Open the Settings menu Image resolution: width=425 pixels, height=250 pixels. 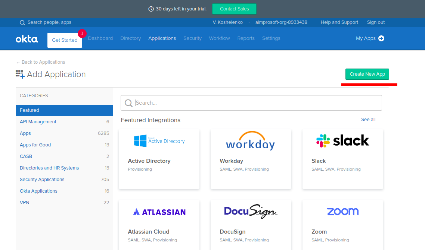click(271, 38)
